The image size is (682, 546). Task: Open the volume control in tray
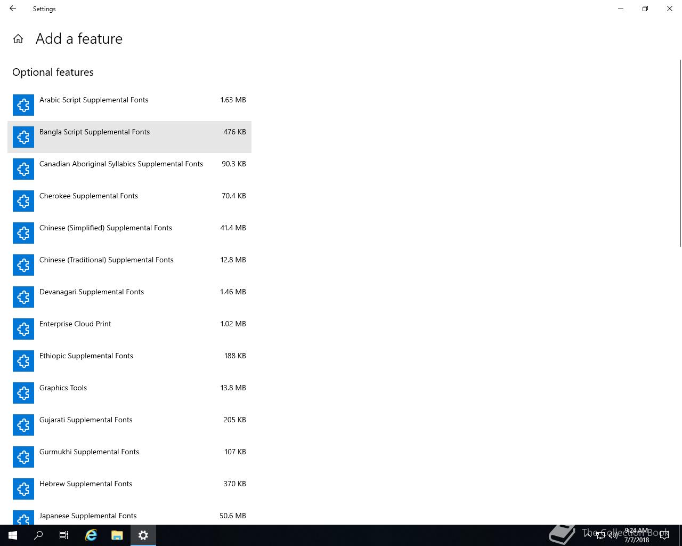pyautogui.click(x=613, y=535)
